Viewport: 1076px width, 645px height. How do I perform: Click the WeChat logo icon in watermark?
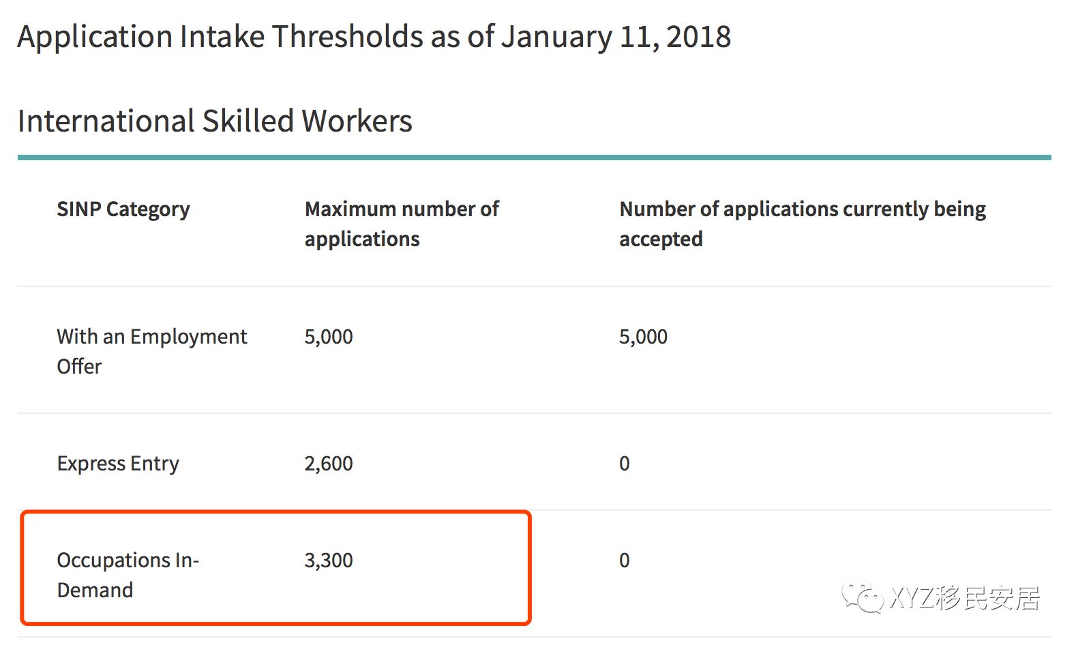(863, 597)
